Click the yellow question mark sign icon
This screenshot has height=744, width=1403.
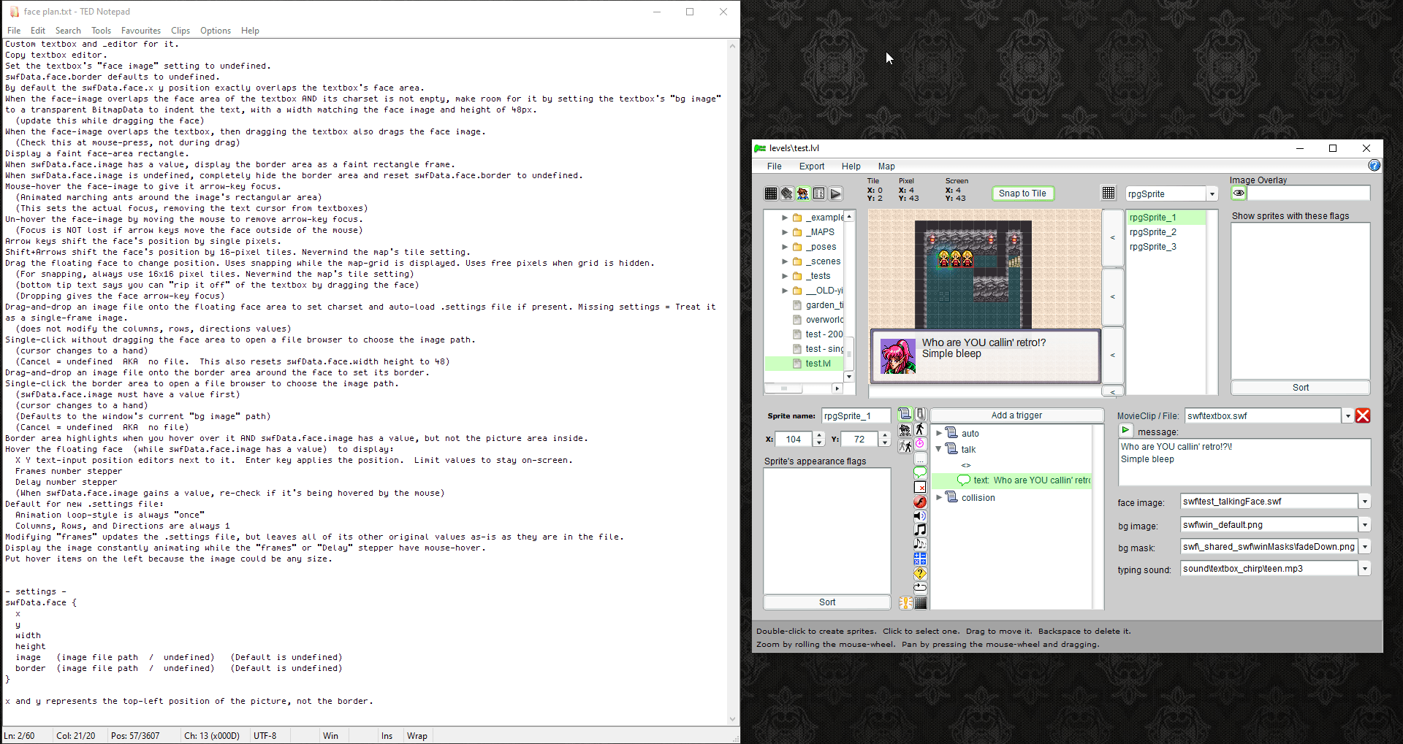click(920, 573)
